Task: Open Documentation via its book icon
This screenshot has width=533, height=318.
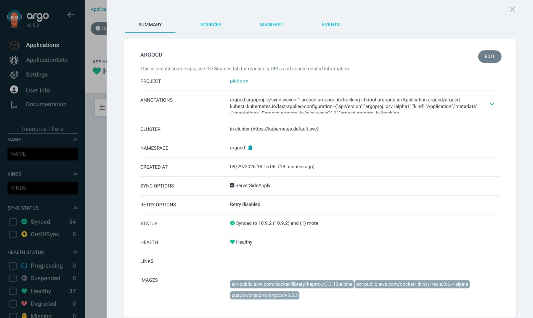Action: [14, 104]
